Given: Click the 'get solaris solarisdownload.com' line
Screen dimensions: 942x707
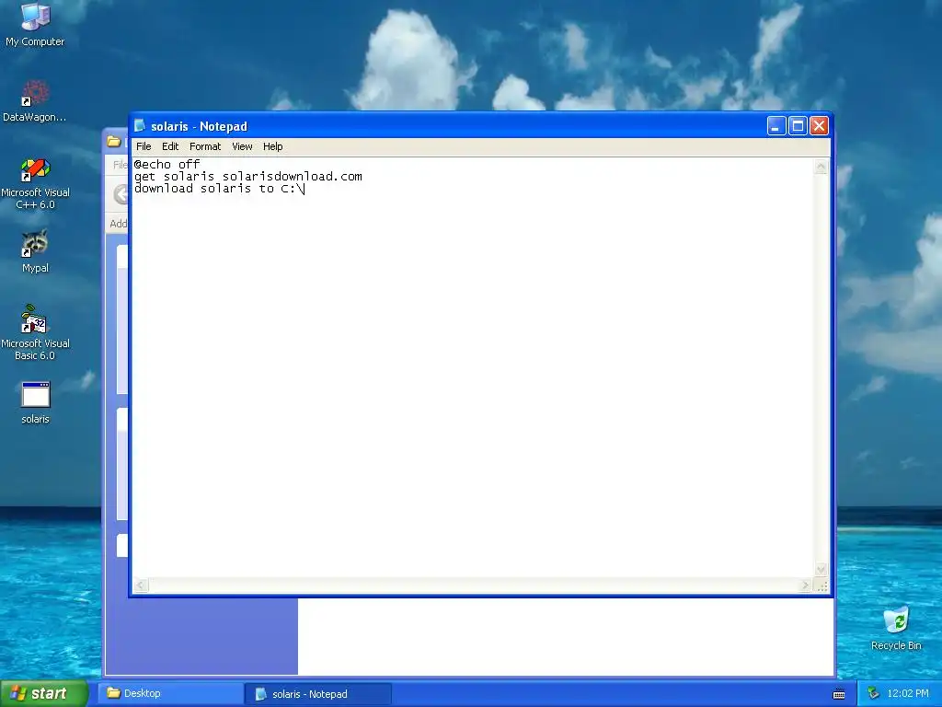Looking at the screenshot, I should coord(248,176).
